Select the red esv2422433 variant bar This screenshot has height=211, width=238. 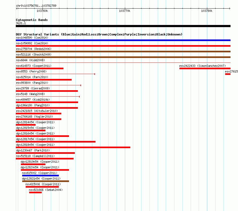[205, 68]
